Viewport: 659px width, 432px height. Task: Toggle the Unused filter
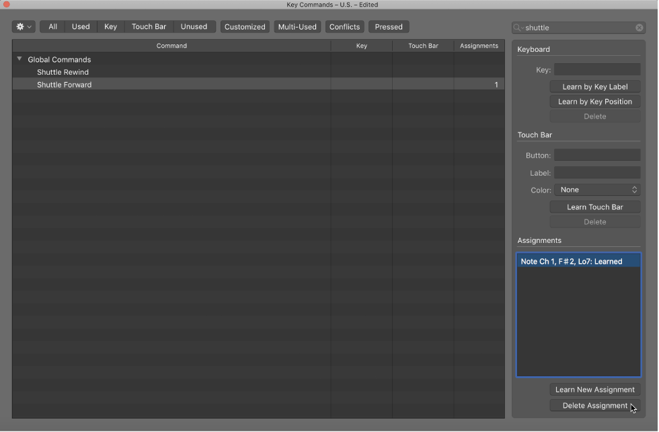(194, 27)
